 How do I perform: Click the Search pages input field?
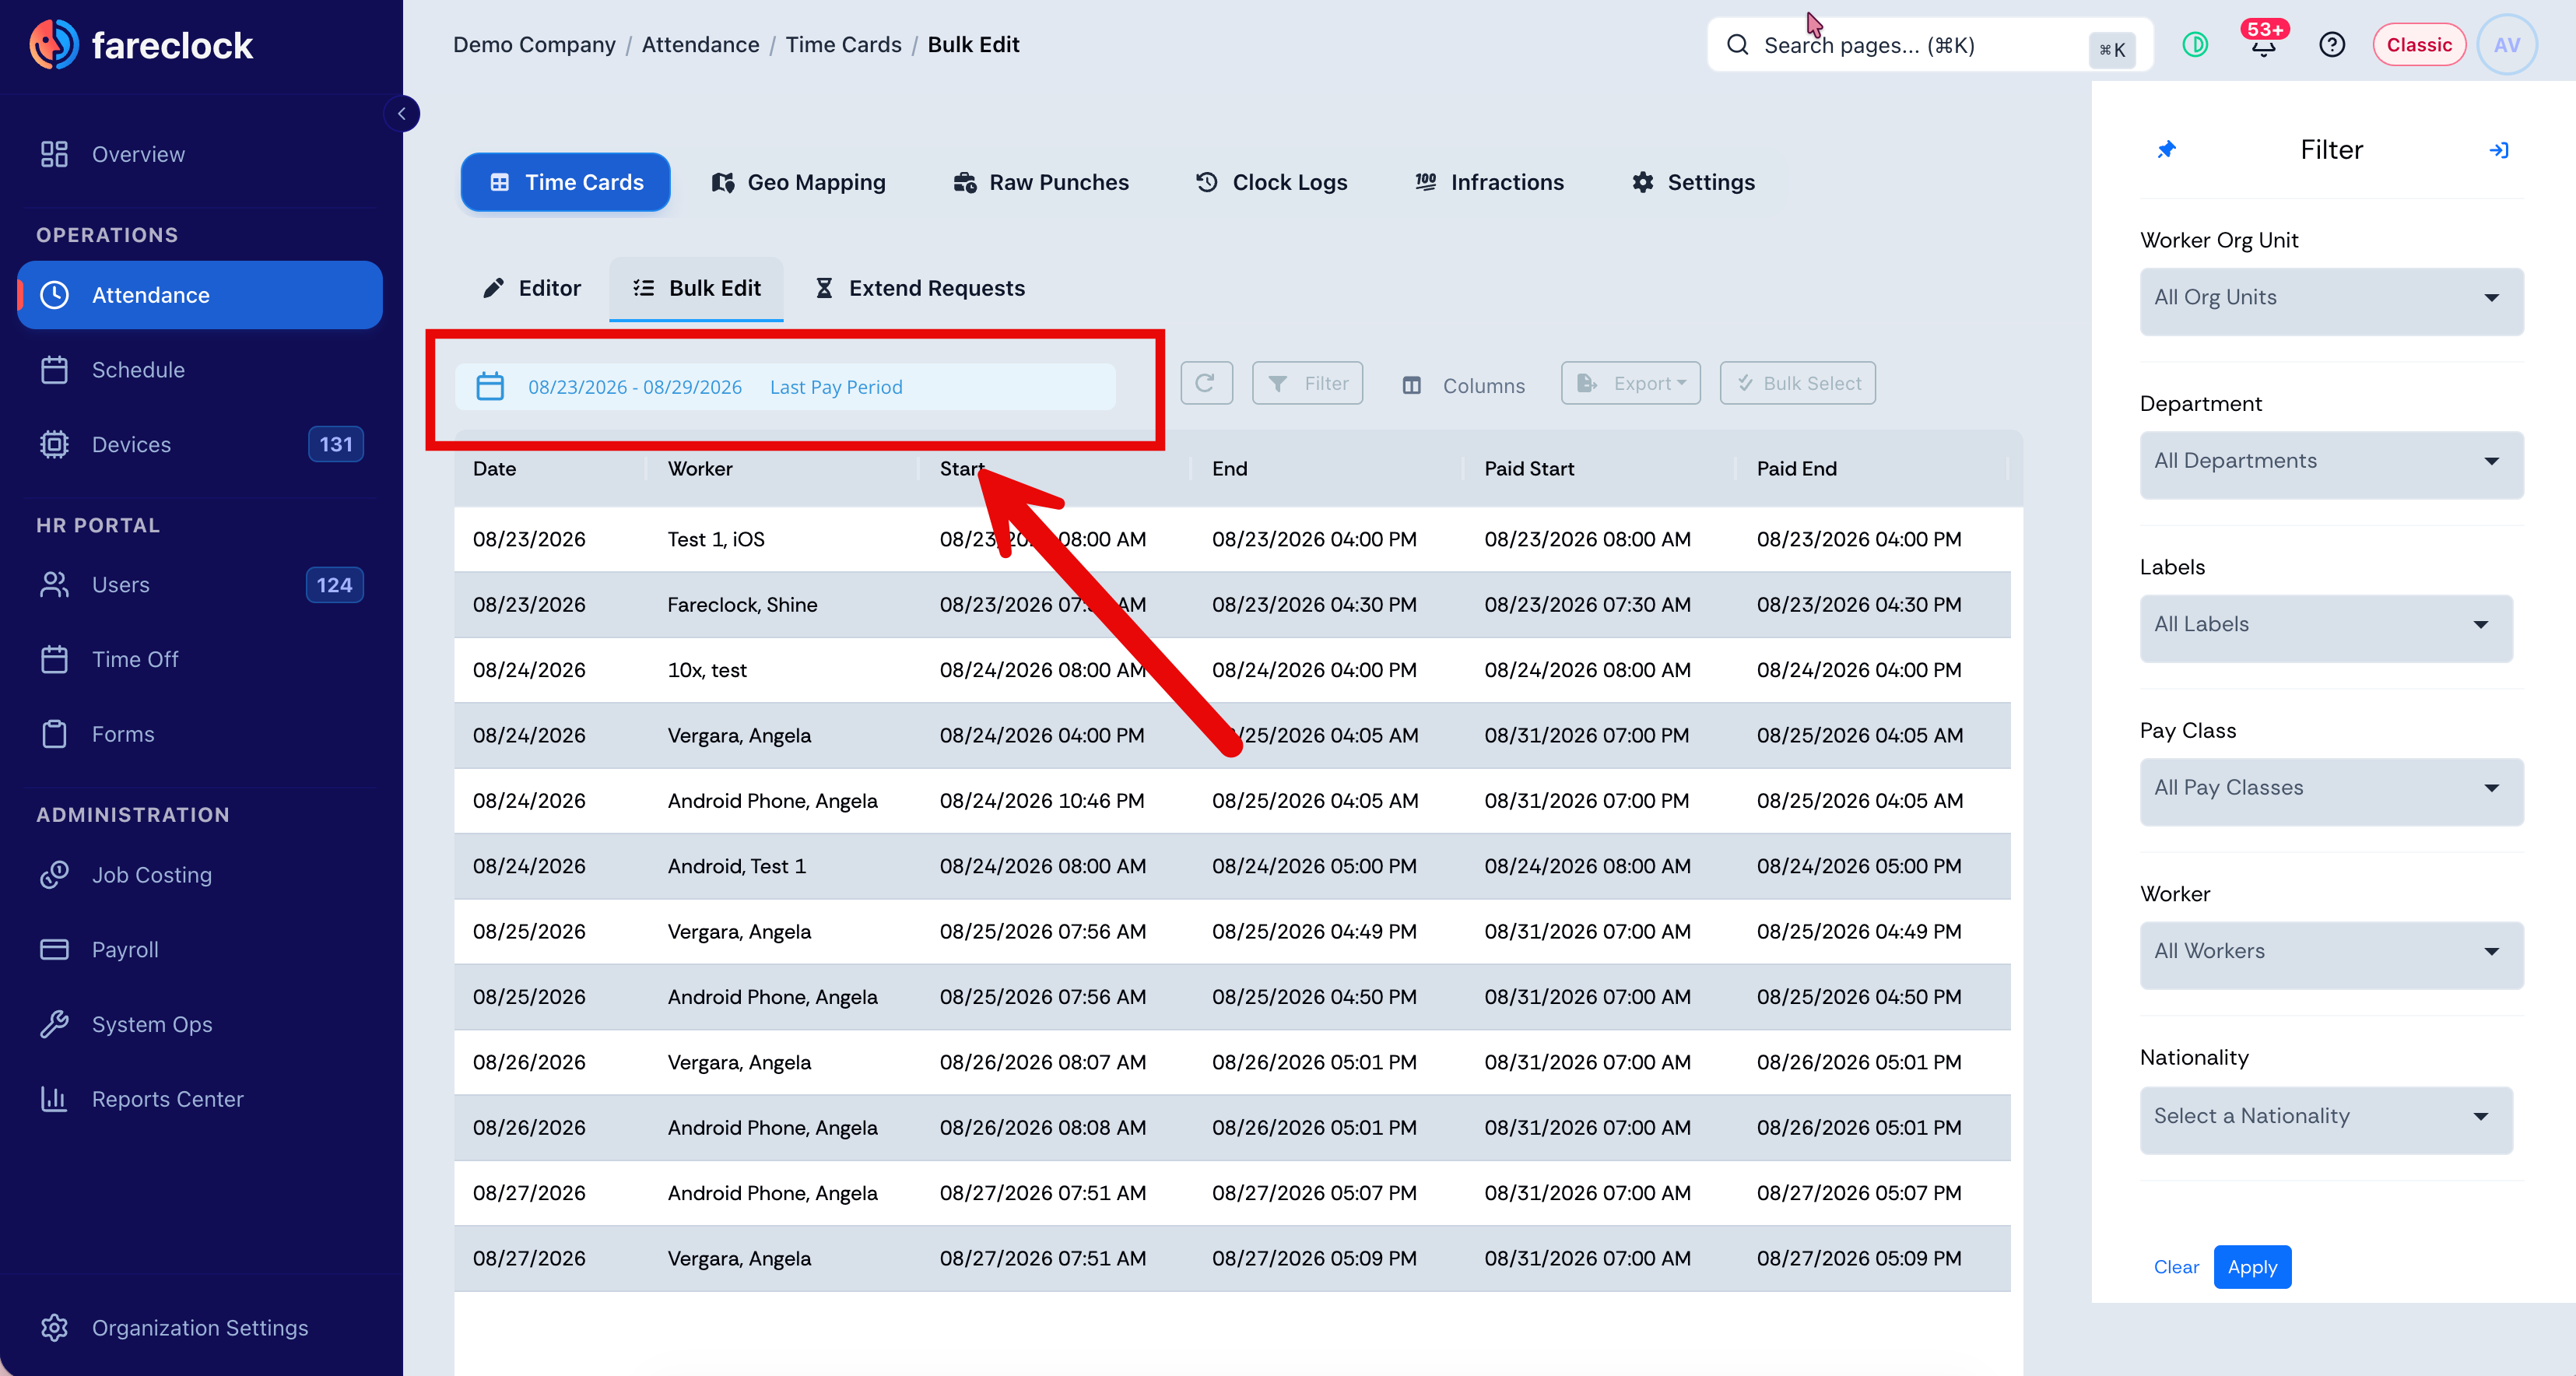pos(1930,45)
